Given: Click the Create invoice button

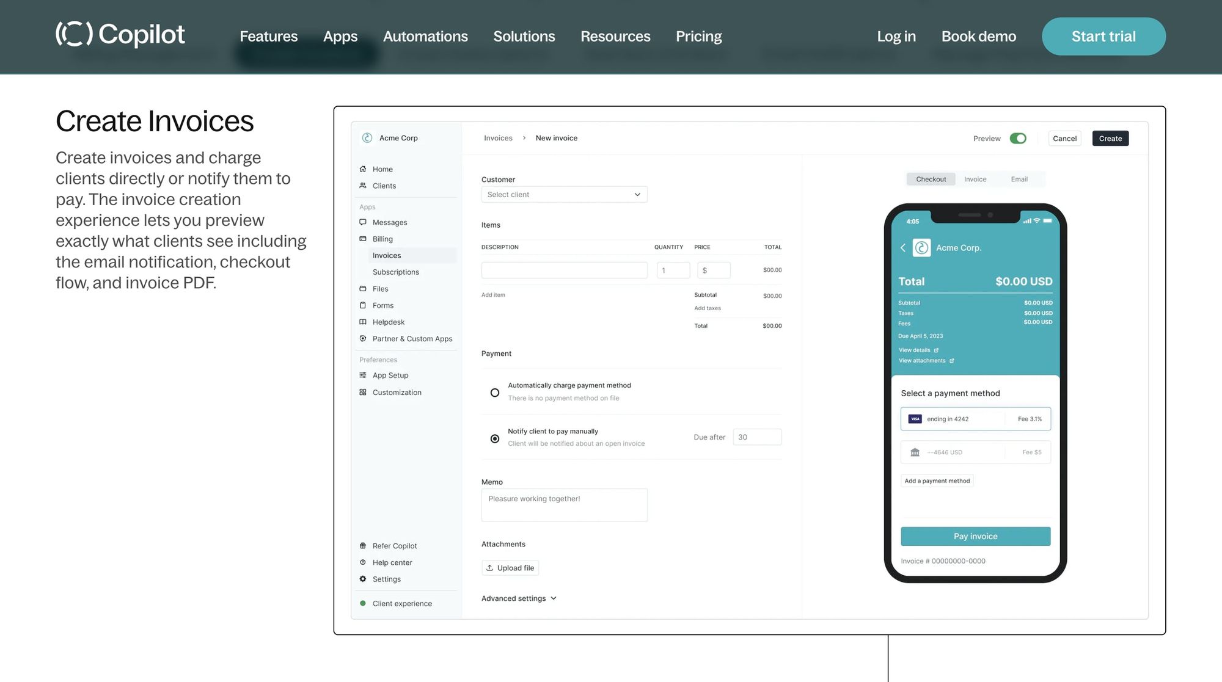Looking at the screenshot, I should pos(1110,138).
